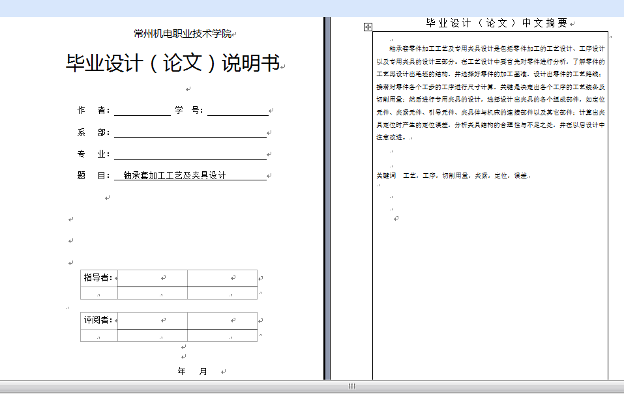Click the label 学 号

click(189, 110)
